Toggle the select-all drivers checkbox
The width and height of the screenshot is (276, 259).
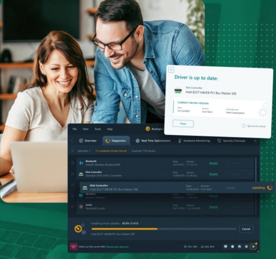[x=72, y=151]
